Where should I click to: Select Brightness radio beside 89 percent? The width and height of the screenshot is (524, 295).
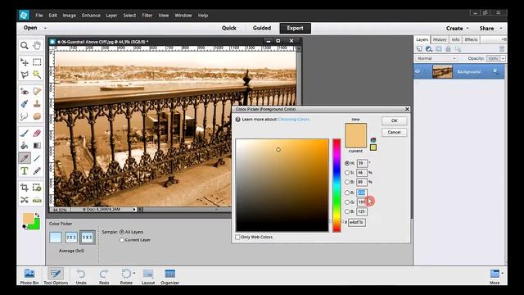coord(347,182)
